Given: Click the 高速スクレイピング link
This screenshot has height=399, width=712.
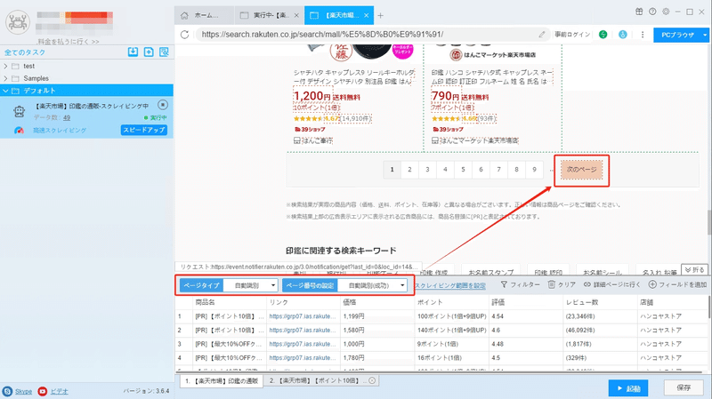Looking at the screenshot, I should coord(60,131).
